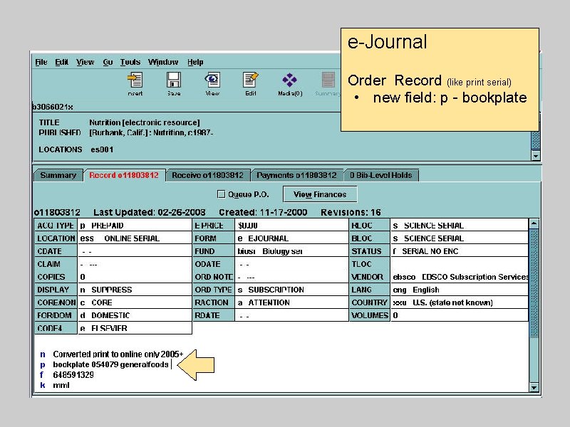Click the VENDOR field EBSCO Subscription Services
This screenshot has height=427, width=570.
pos(460,277)
